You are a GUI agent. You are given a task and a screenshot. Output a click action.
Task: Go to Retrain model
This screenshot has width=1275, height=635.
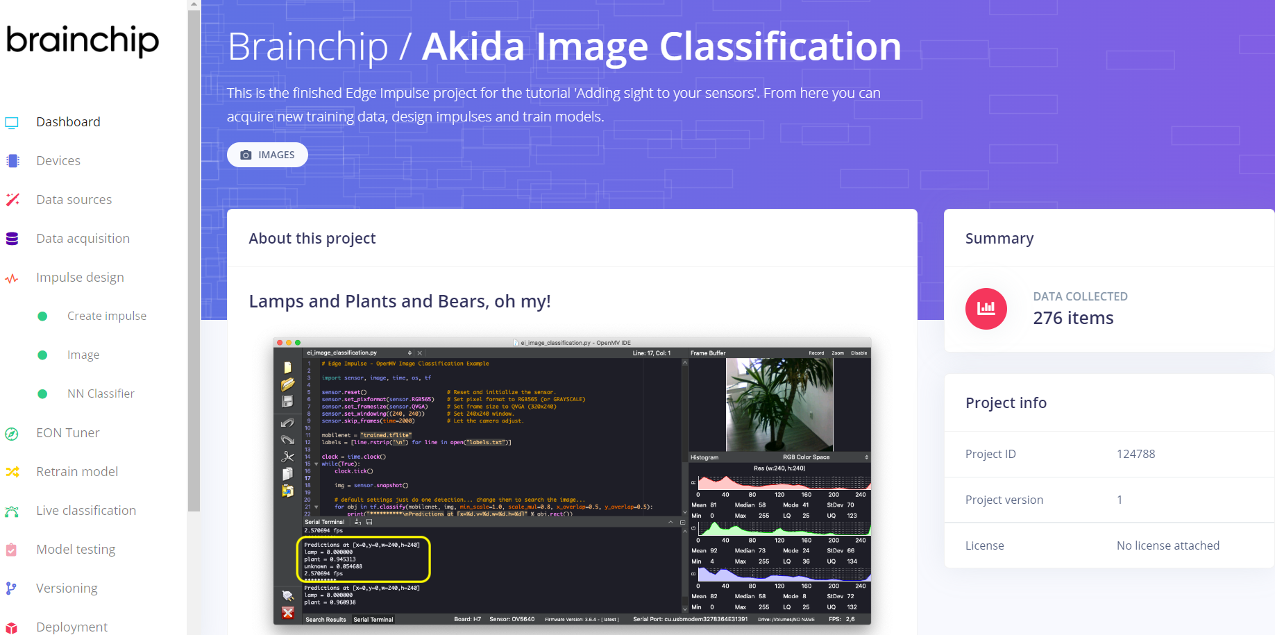[77, 472]
